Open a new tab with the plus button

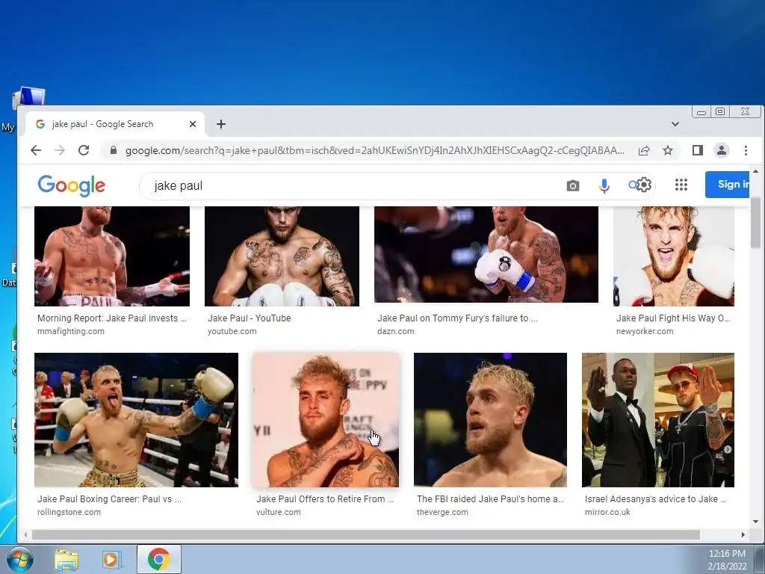(x=221, y=124)
